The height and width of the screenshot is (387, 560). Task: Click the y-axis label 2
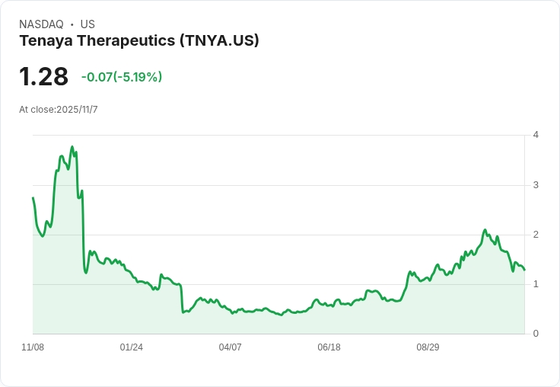coord(536,235)
